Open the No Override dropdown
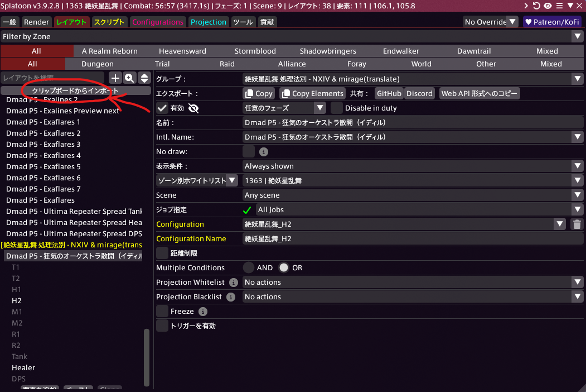The height and width of the screenshot is (392, 586). 491,22
